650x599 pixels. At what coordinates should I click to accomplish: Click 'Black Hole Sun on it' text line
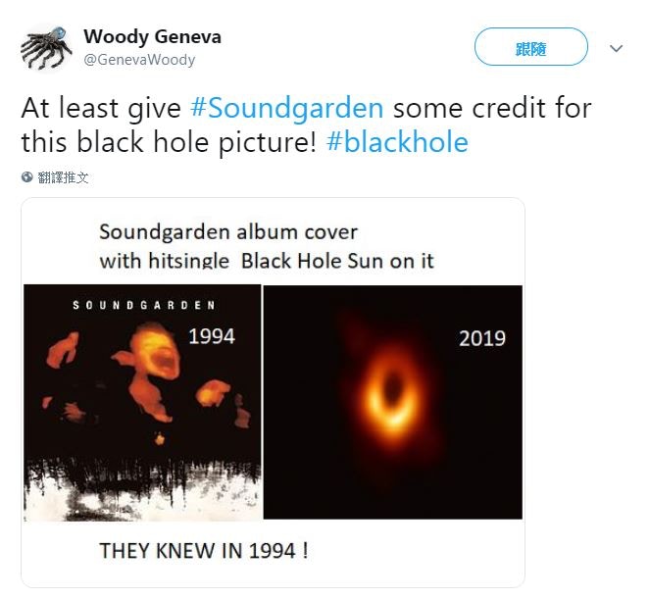[x=337, y=261]
